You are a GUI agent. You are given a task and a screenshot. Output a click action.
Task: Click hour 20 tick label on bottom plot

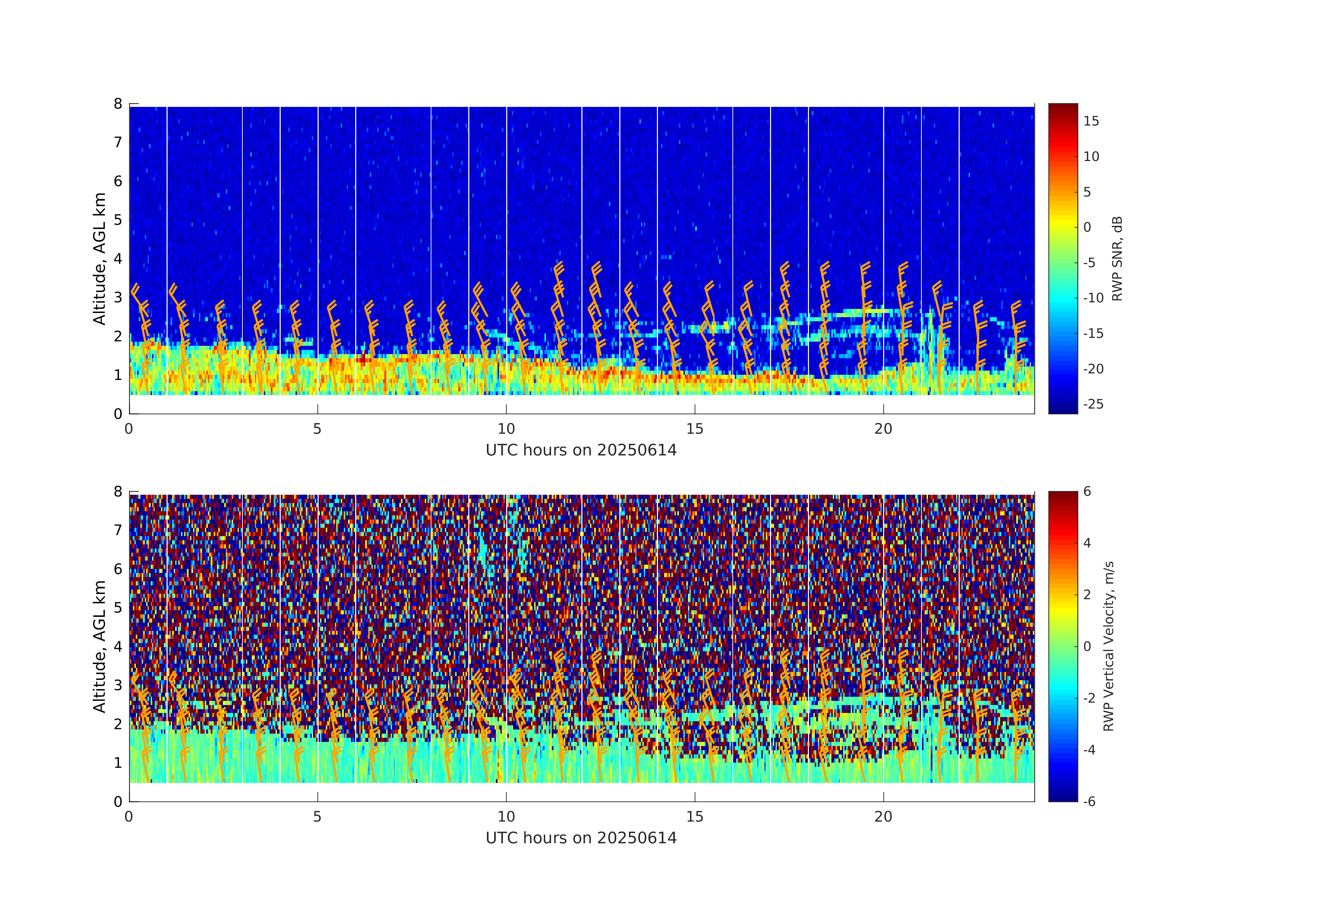click(883, 817)
